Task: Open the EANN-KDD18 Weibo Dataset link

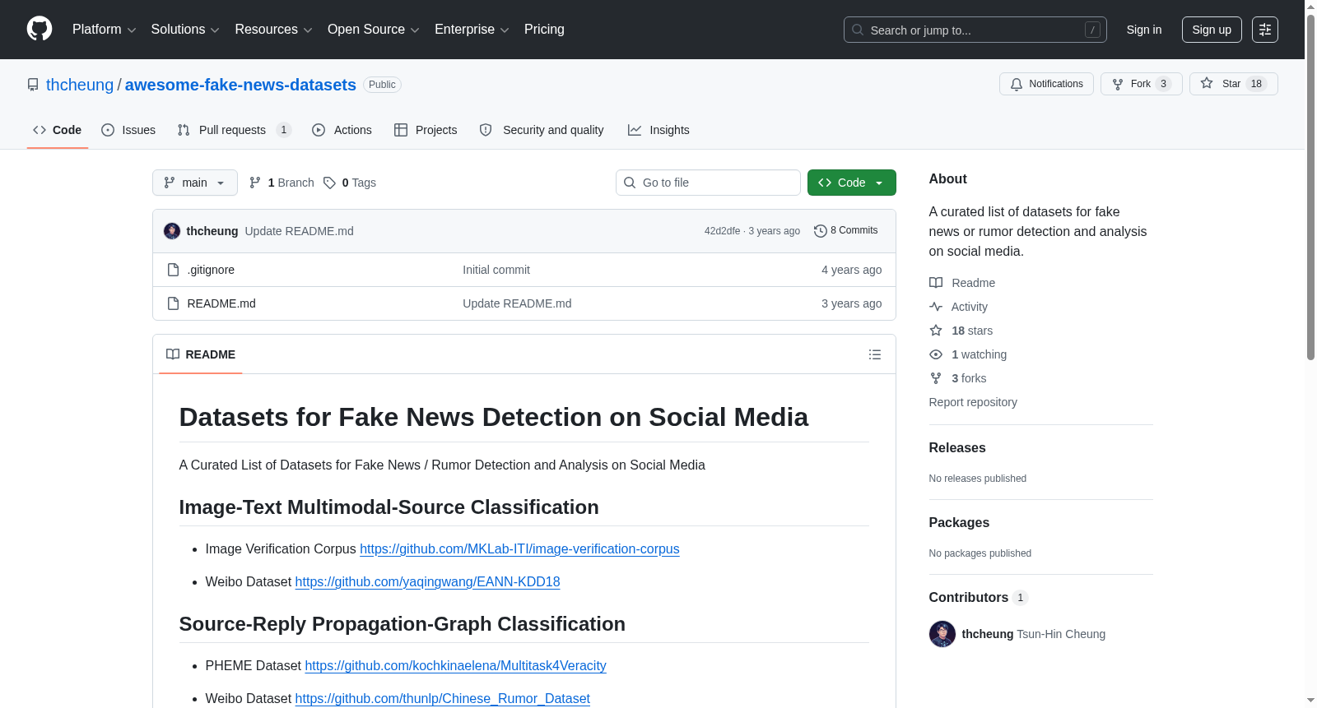Action: coord(427,581)
